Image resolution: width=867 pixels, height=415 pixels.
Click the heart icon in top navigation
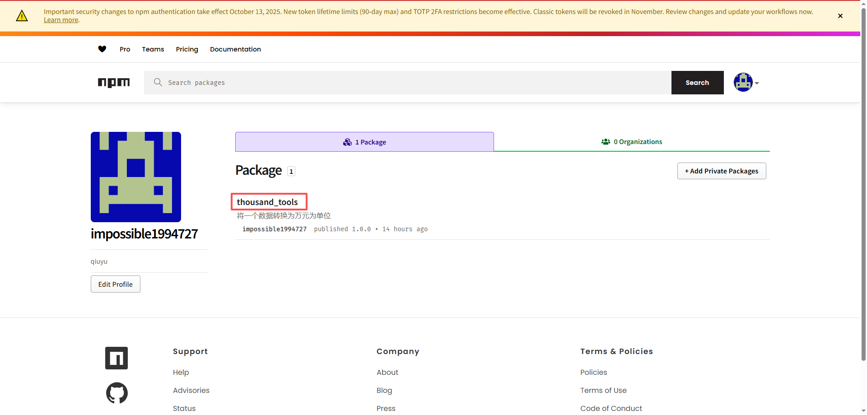tap(102, 49)
